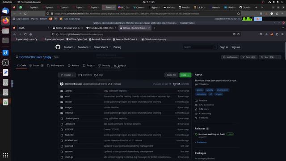This screenshot has width=286, height=161.
Task: Click the enumeration topic tag
Action: [x=223, y=90]
